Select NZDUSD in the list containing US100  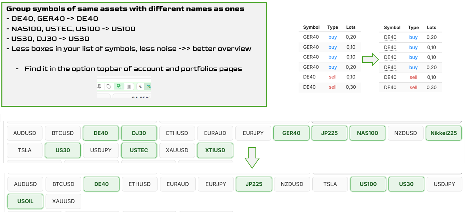click(292, 184)
